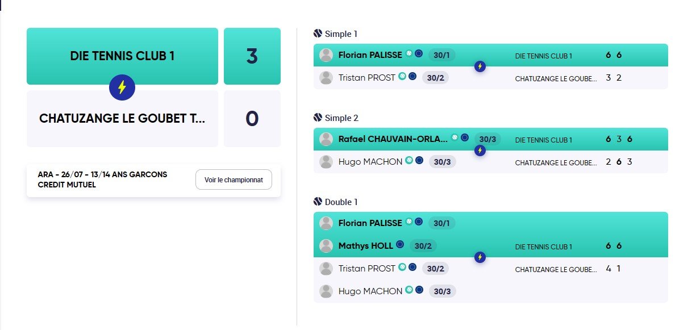Click the lightning icon in Double 1 match
This screenshot has width=692, height=330.
point(480,257)
